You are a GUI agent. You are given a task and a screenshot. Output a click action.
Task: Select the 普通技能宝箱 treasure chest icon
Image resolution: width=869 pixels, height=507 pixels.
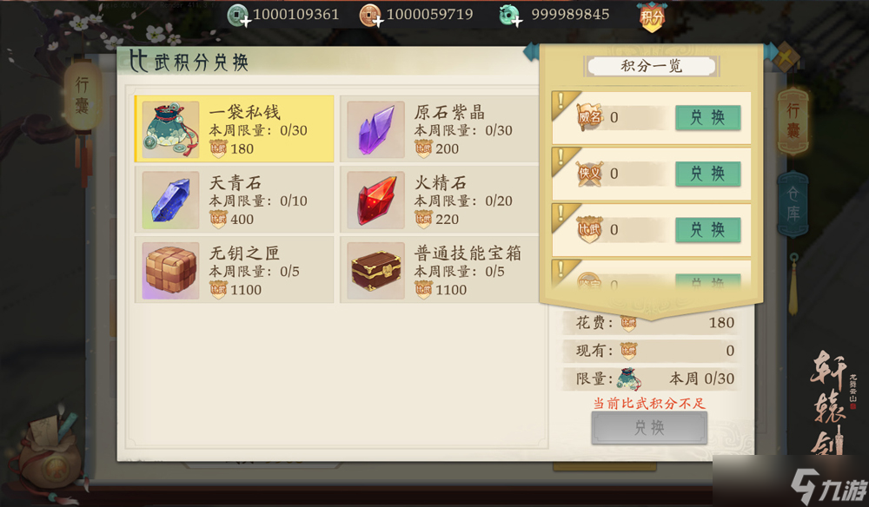pos(375,271)
